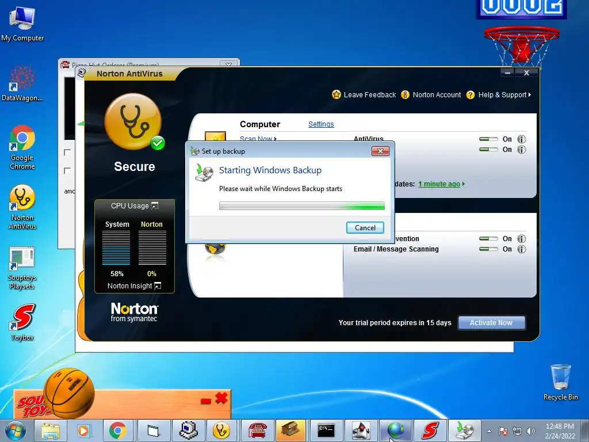Open Java Duke taskbar icon
Viewport: 589px width, 442px height.
[x=361, y=430]
